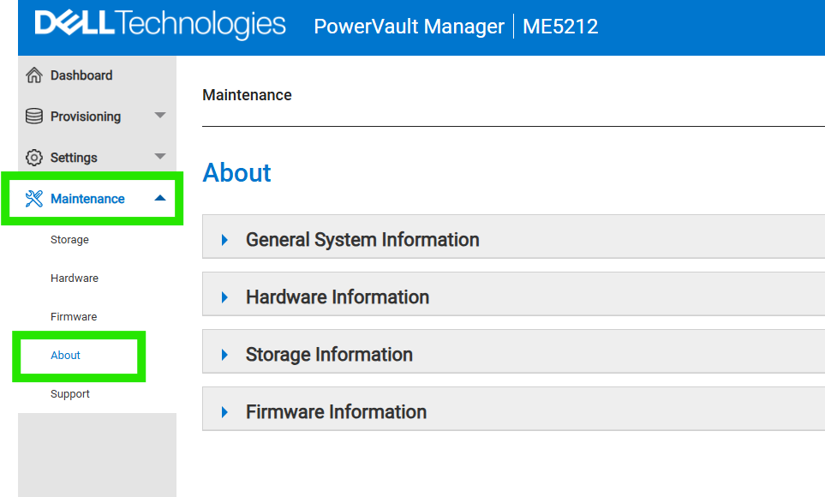Select the About sidebar item
The image size is (825, 497).
click(63, 355)
